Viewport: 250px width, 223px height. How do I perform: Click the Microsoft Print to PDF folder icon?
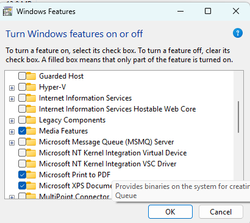[x=31, y=175]
